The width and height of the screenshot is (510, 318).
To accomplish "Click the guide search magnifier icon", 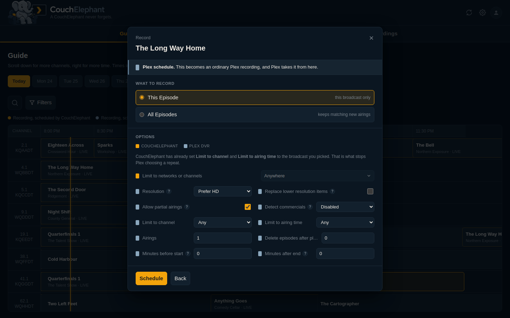I will (15, 103).
